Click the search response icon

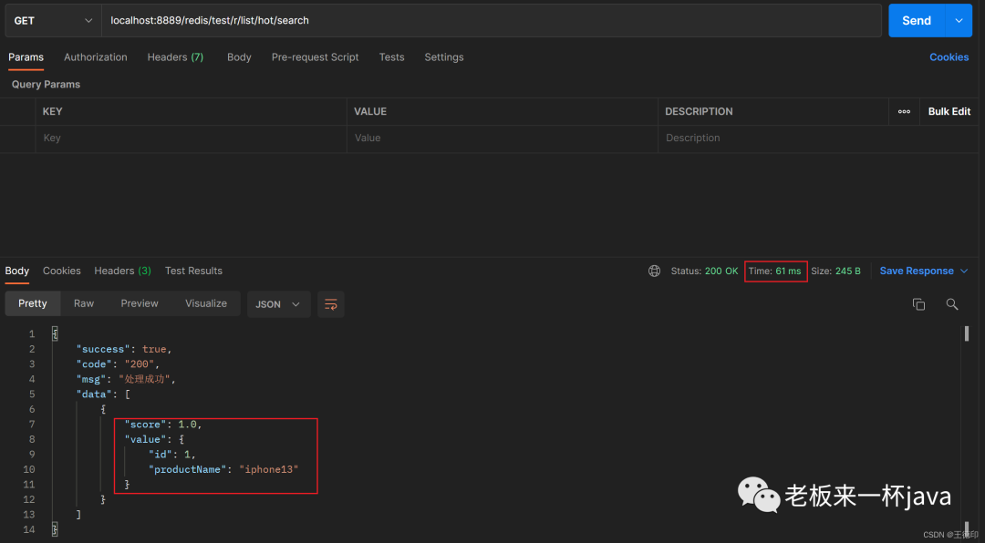click(951, 304)
